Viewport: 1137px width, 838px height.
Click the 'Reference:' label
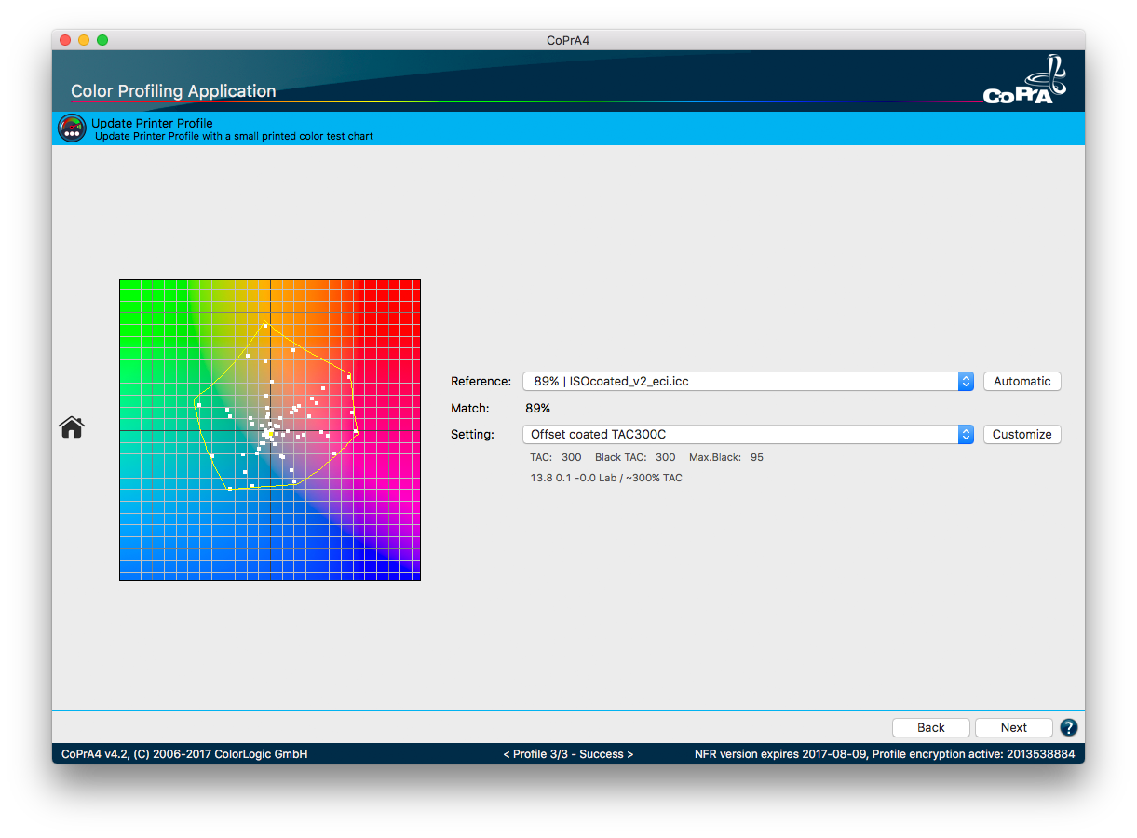tap(481, 381)
